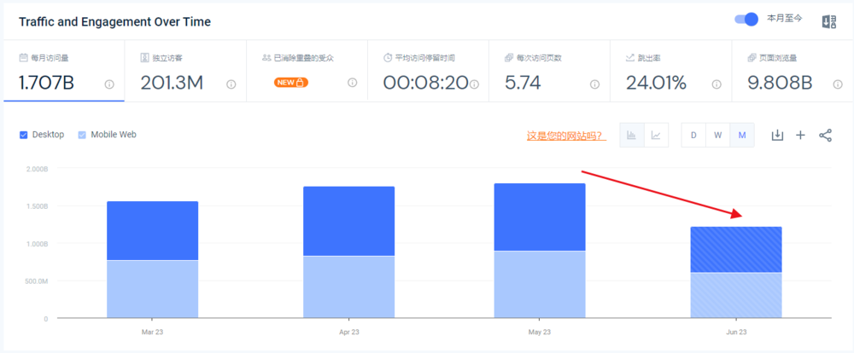Open the 每次访问页数 metric tab
The height and width of the screenshot is (353, 854).
[x=549, y=71]
